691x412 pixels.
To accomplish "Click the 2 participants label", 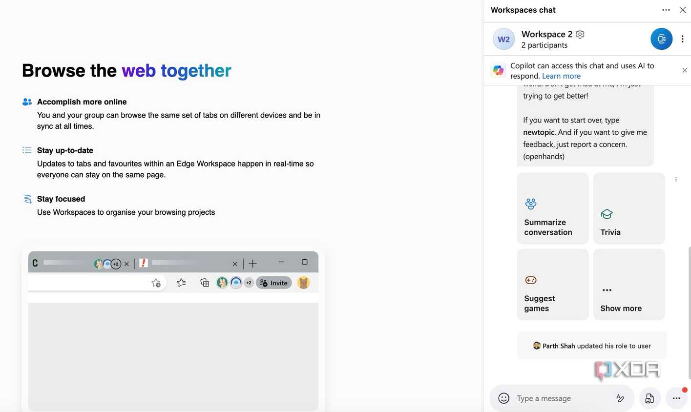I will pyautogui.click(x=544, y=45).
